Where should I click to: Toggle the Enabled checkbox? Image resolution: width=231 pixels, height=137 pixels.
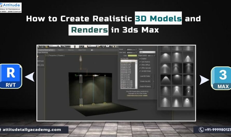(140, 59)
